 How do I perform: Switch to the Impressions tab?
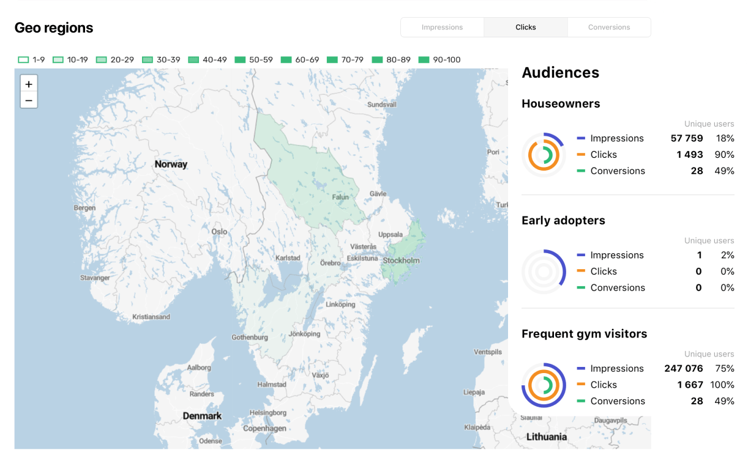coord(442,28)
